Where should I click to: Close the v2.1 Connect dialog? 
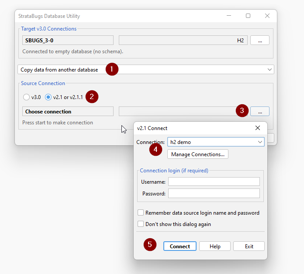258,128
